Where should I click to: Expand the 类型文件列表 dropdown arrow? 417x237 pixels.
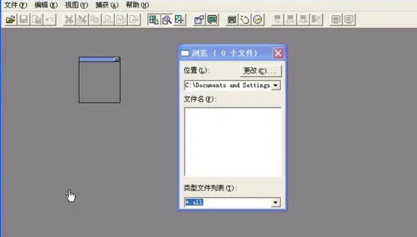[x=276, y=203]
